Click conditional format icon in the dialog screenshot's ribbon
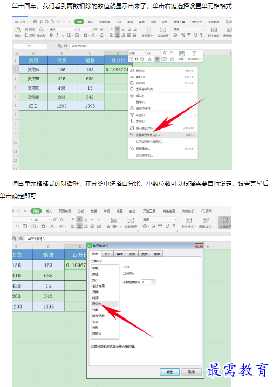The width and height of the screenshot is (273, 387). [188, 220]
